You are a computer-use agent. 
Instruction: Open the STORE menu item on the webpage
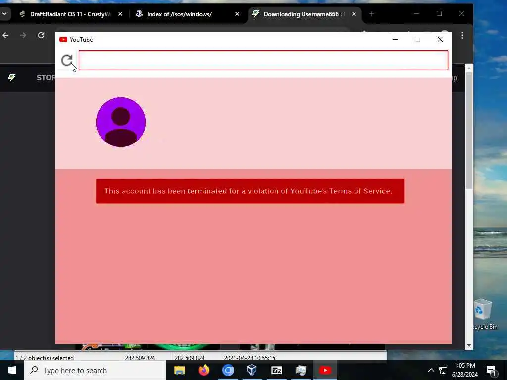coord(46,78)
